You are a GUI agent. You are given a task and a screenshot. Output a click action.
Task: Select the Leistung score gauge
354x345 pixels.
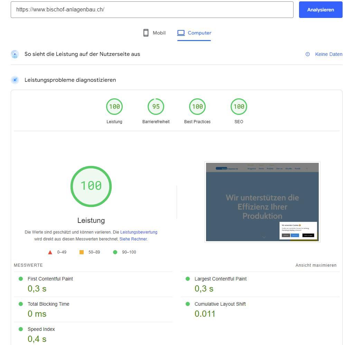114,107
